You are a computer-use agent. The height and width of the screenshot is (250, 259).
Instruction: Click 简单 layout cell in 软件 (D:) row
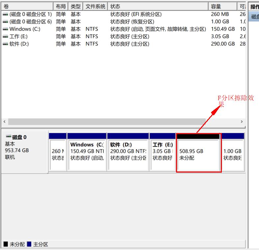(x=61, y=44)
